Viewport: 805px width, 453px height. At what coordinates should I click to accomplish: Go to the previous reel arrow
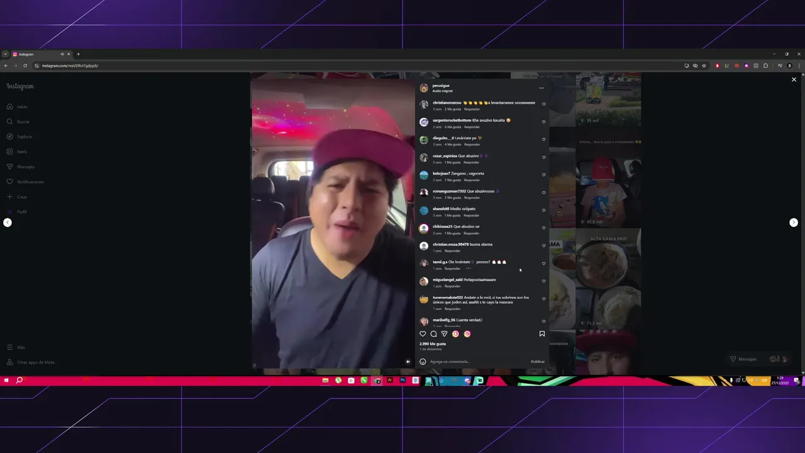coord(8,223)
